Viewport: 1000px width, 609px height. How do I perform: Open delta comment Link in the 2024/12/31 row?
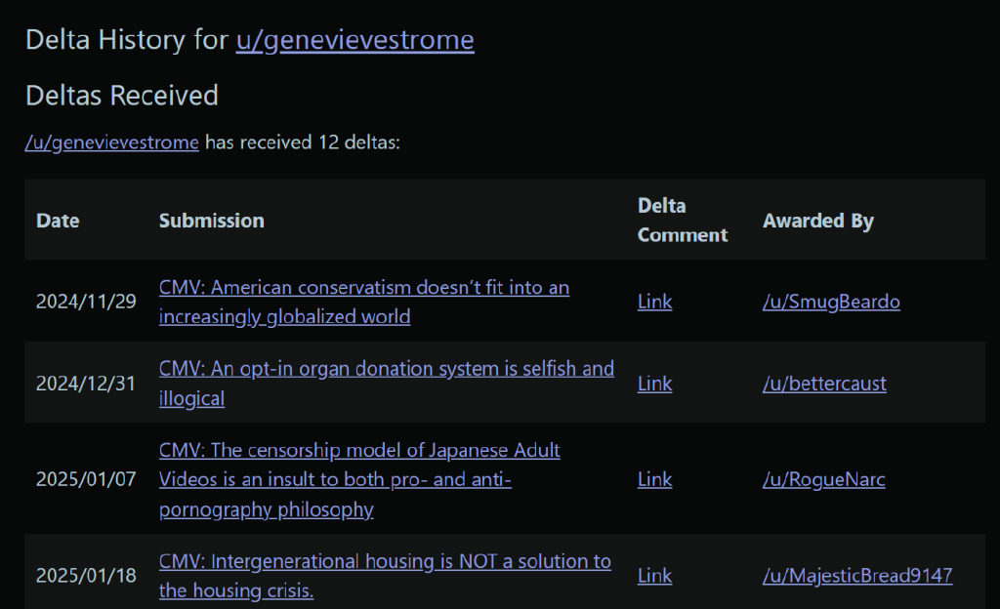coord(654,384)
